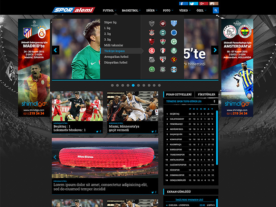Choose the Cruzeiro blue star crest
The height and width of the screenshot is (207, 276).
click(174, 32)
